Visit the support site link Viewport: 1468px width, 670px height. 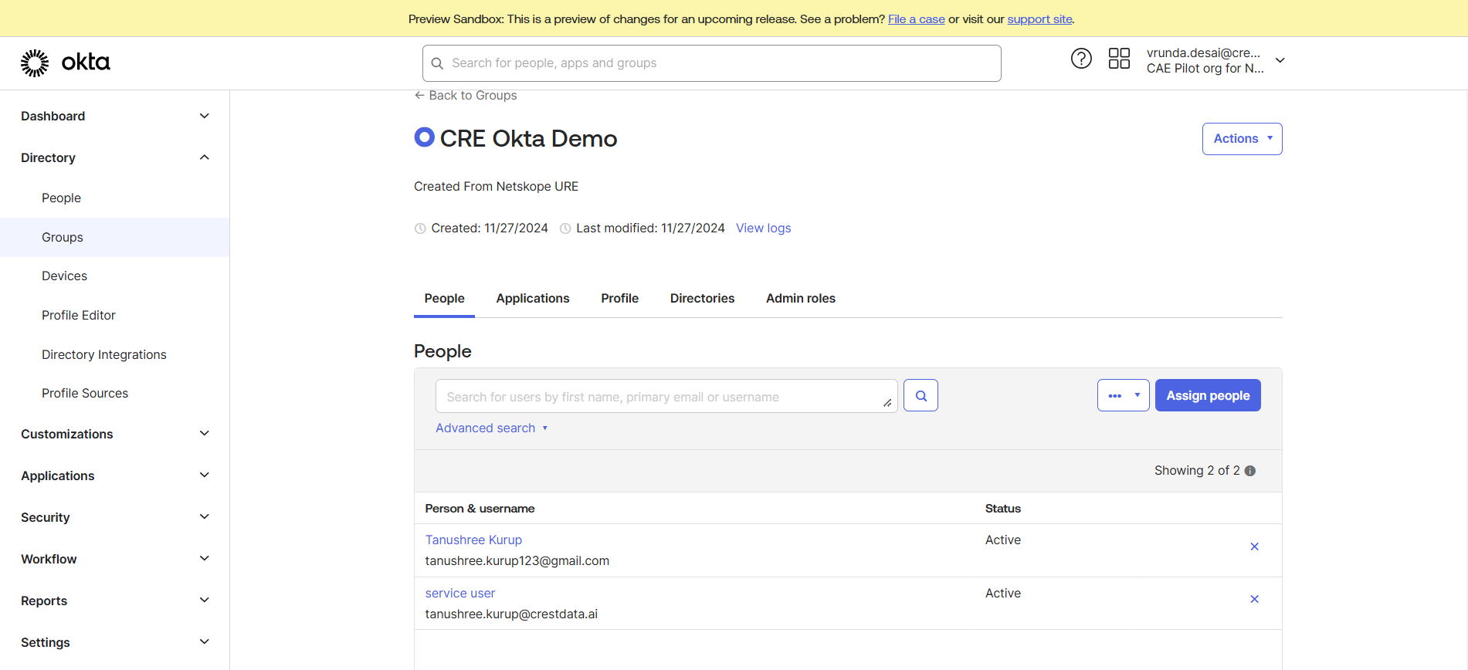(1039, 19)
